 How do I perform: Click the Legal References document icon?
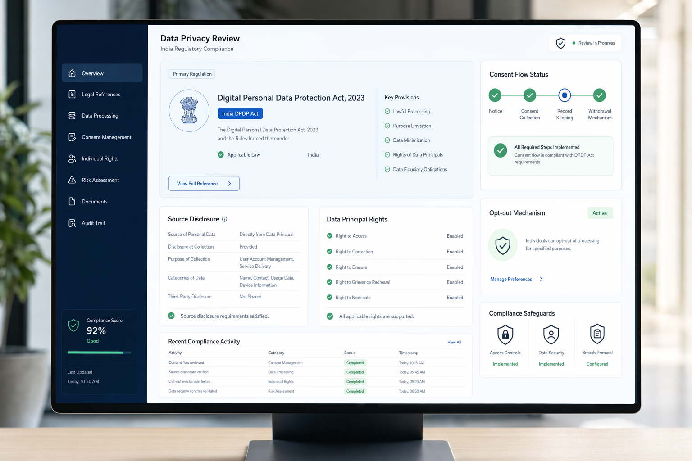pyautogui.click(x=72, y=95)
